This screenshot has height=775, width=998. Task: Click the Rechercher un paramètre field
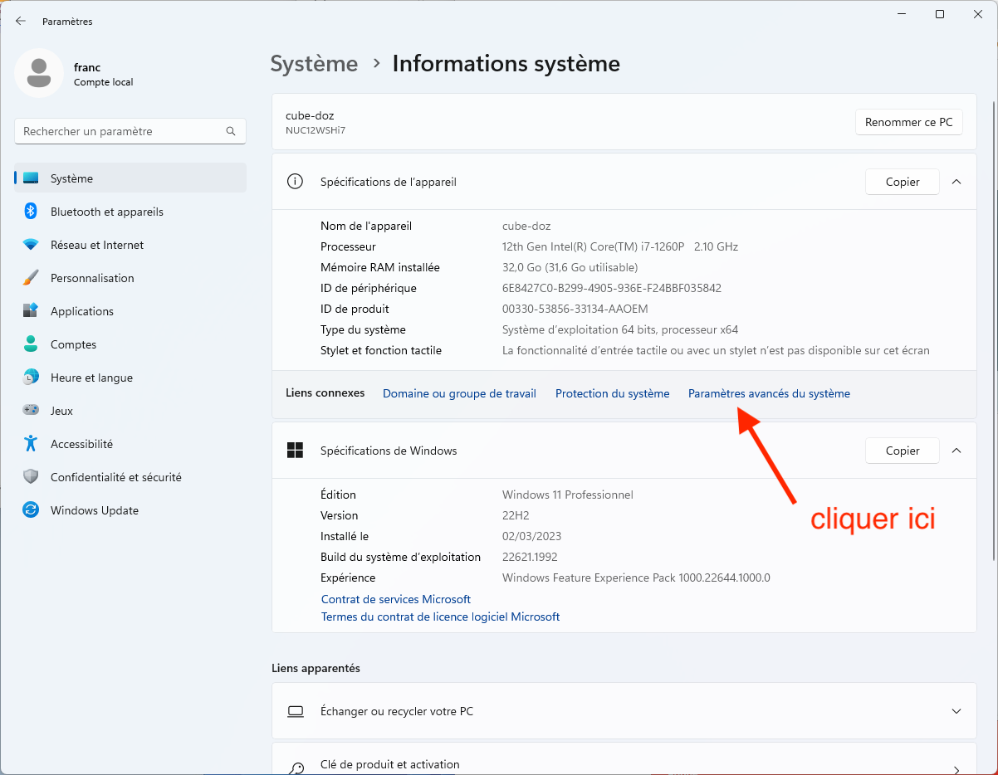click(120, 131)
